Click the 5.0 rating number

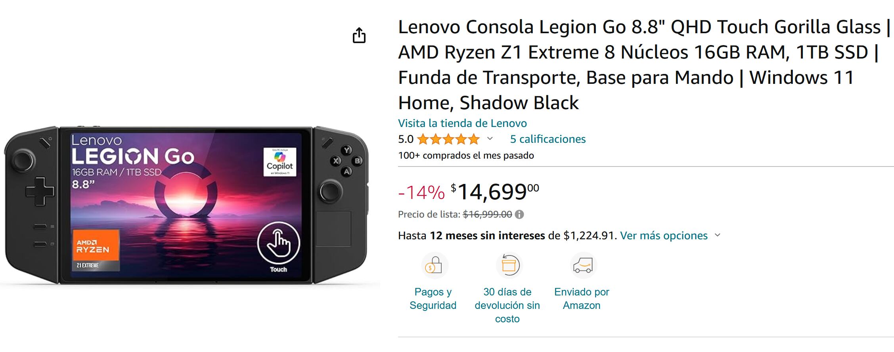tap(406, 139)
